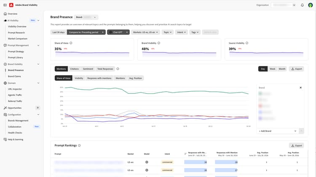
Task: Click the Opportunities tools icon
Action: click(5, 108)
